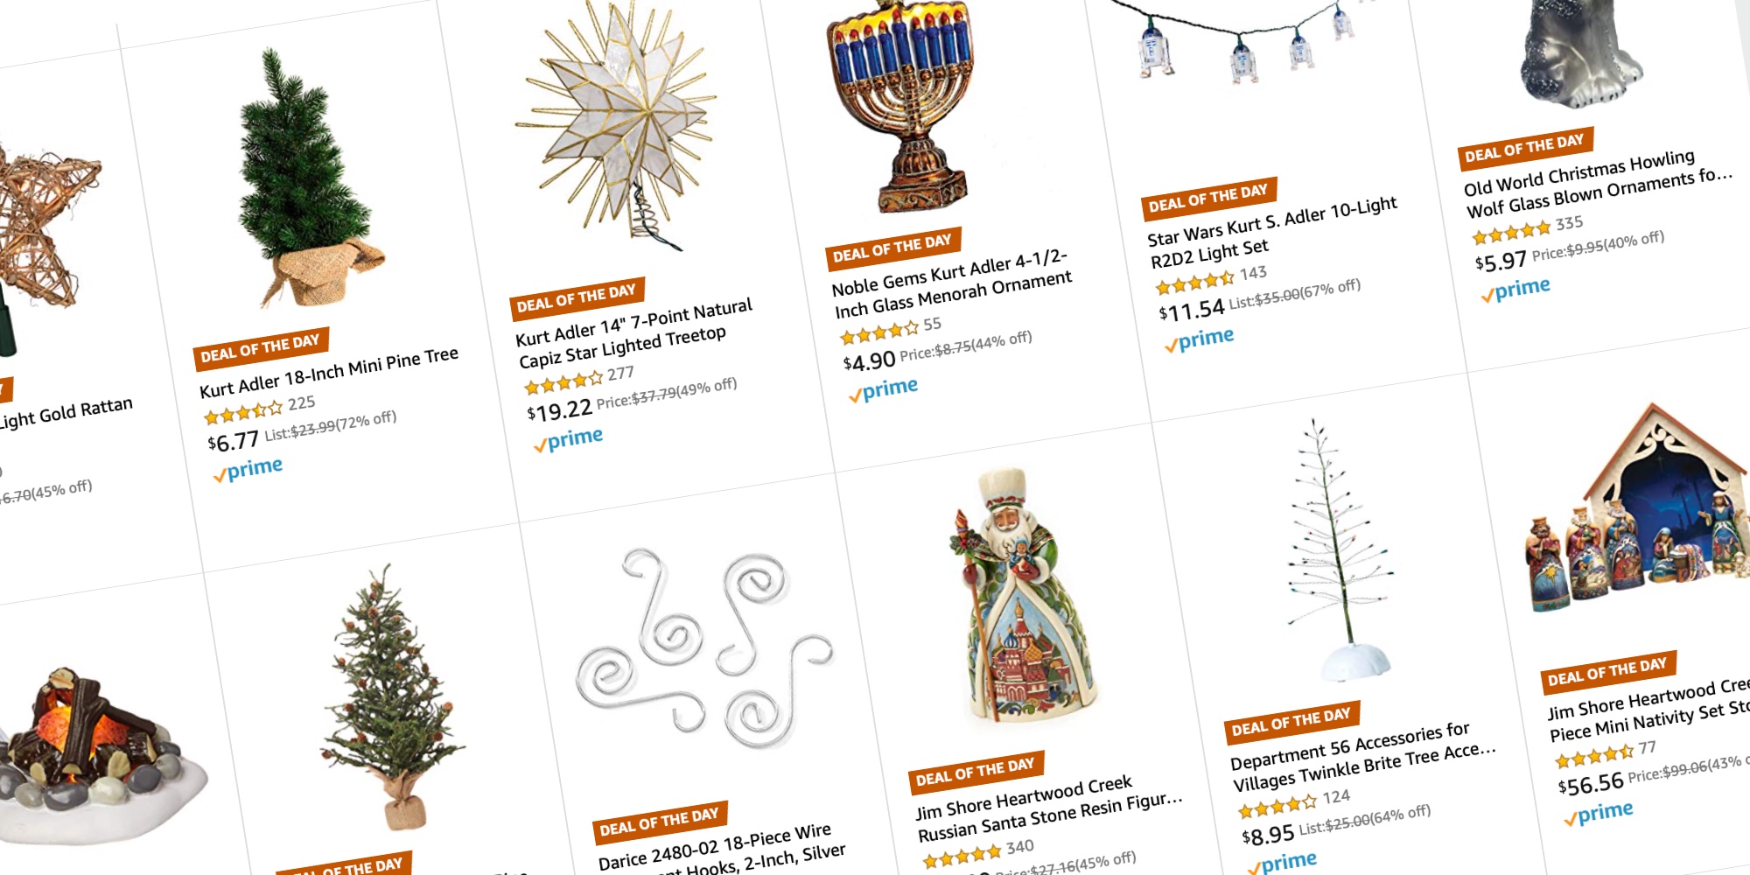
Task: Click Deal of the Day badge for Russian Santa
Action: [975, 771]
